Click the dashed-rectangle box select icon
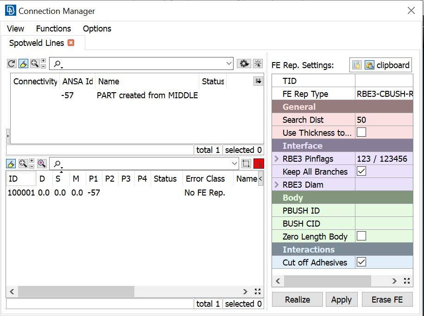The width and height of the screenshot is (424, 316). [x=246, y=164]
